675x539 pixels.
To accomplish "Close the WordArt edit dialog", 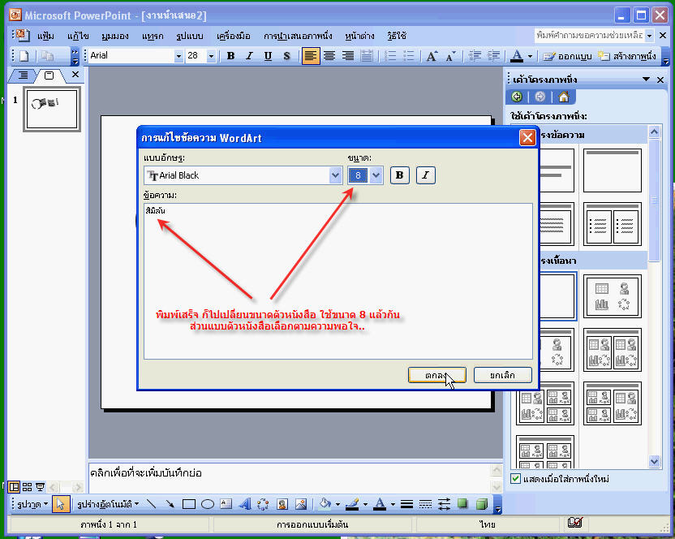I will pyautogui.click(x=527, y=138).
